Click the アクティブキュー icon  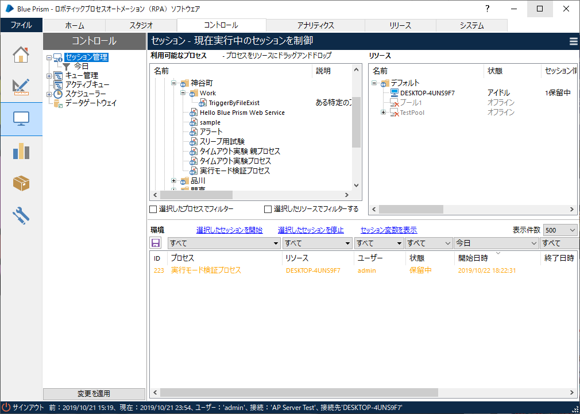tap(57, 85)
